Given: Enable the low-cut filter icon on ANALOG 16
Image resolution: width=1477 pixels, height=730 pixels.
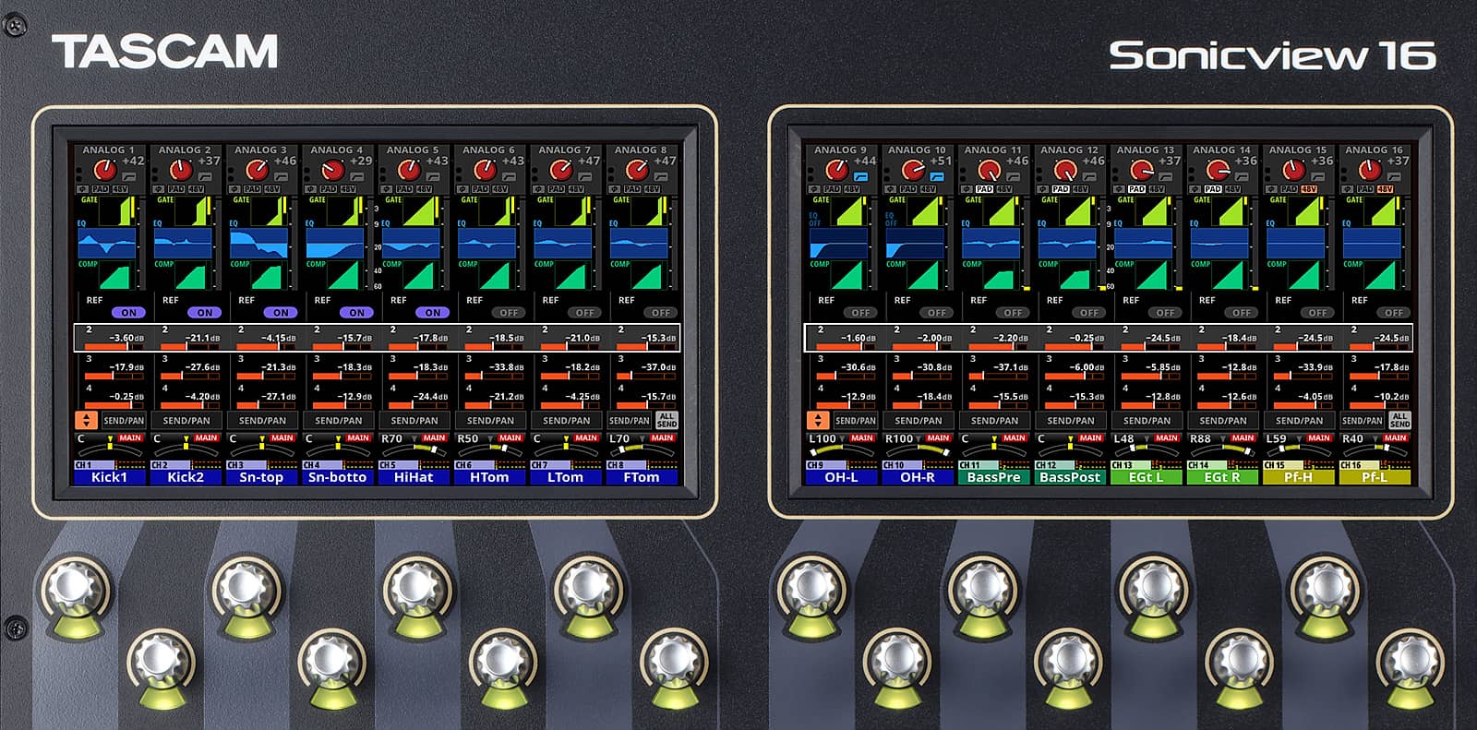Looking at the screenshot, I should pyautogui.click(x=1394, y=175).
